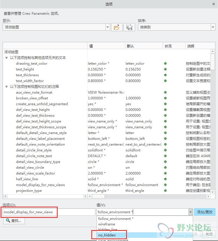This screenshot has width=218, height=241.
Task: Select detail_view_boundary_type option
Action: (38, 162)
